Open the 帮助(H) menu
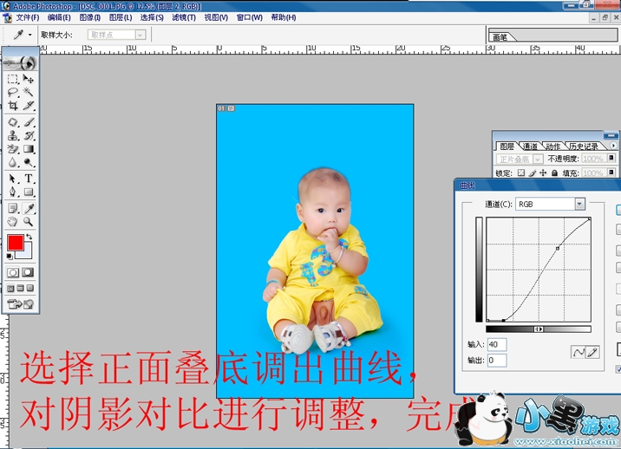621x449 pixels. pos(283,17)
